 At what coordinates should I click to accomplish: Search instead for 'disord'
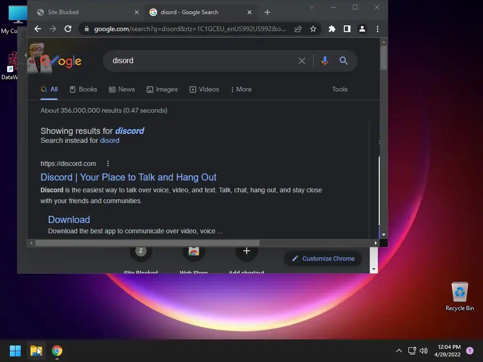tap(109, 140)
